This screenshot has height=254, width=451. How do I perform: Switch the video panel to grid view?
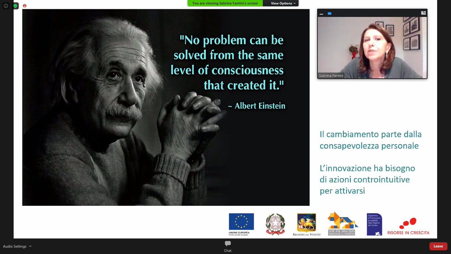pos(424,13)
